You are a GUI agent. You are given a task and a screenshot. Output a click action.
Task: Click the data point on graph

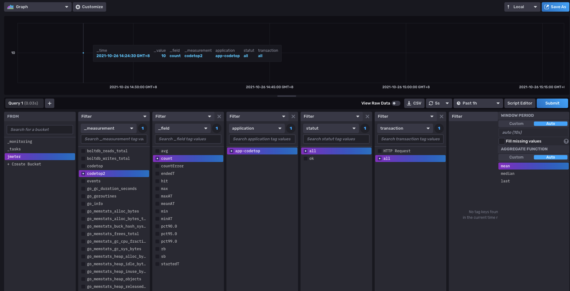point(83,53)
